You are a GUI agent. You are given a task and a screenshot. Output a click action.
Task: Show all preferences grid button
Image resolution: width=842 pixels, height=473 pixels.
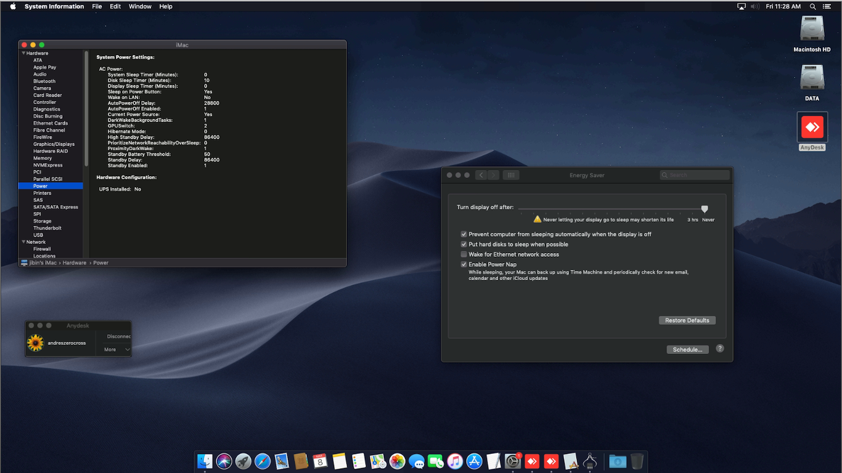point(510,175)
